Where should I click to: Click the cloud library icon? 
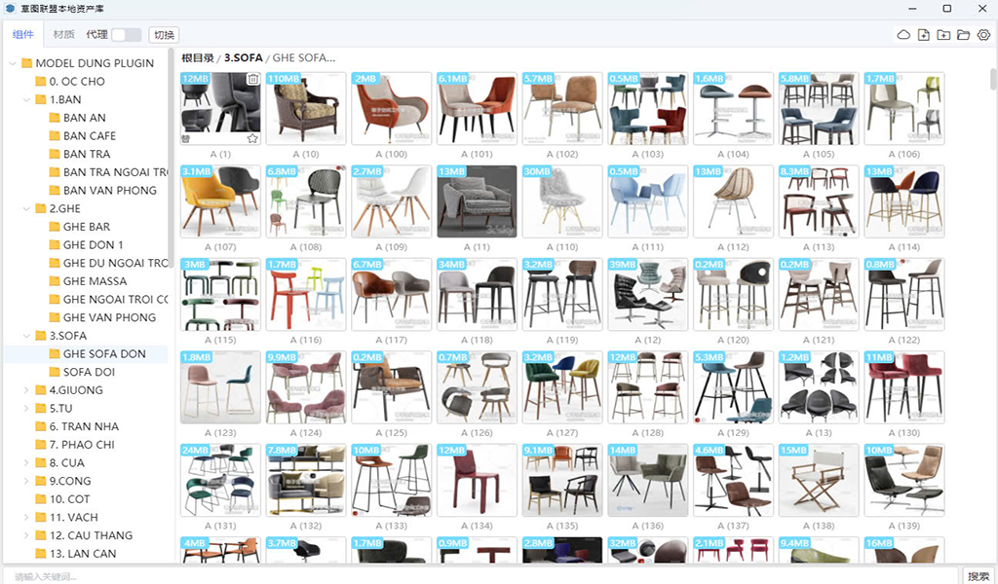coord(903,35)
